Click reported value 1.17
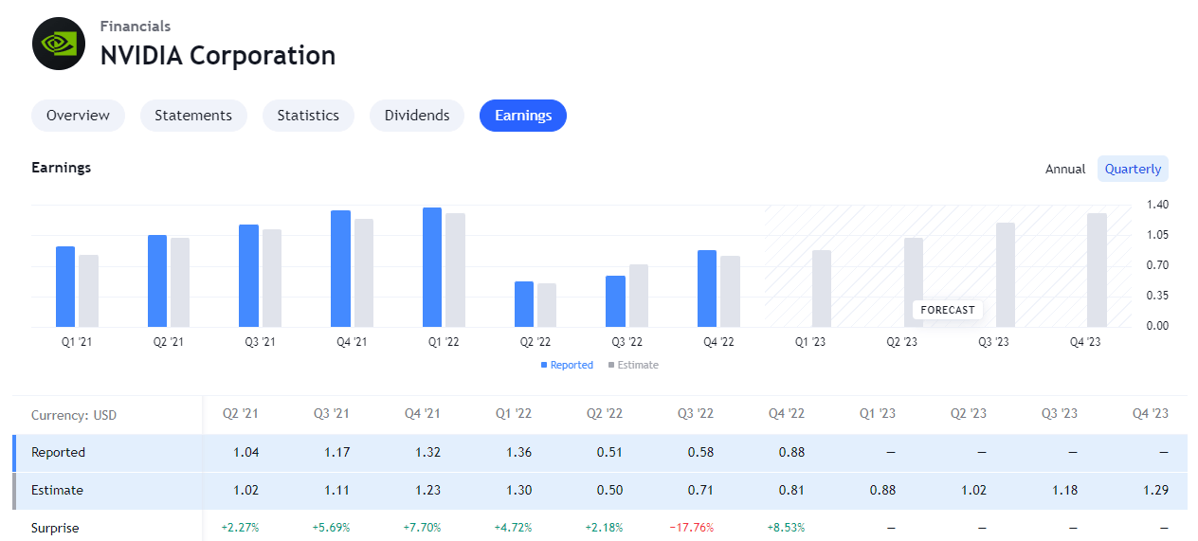1198x541 pixels. click(x=336, y=452)
